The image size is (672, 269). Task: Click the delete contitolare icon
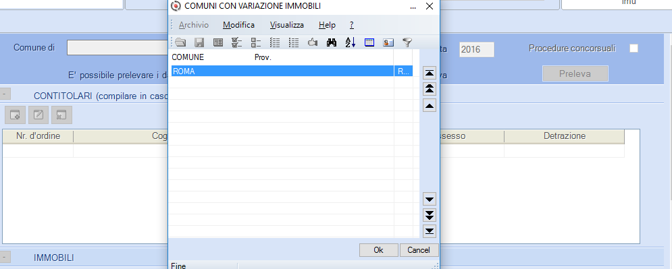61,115
